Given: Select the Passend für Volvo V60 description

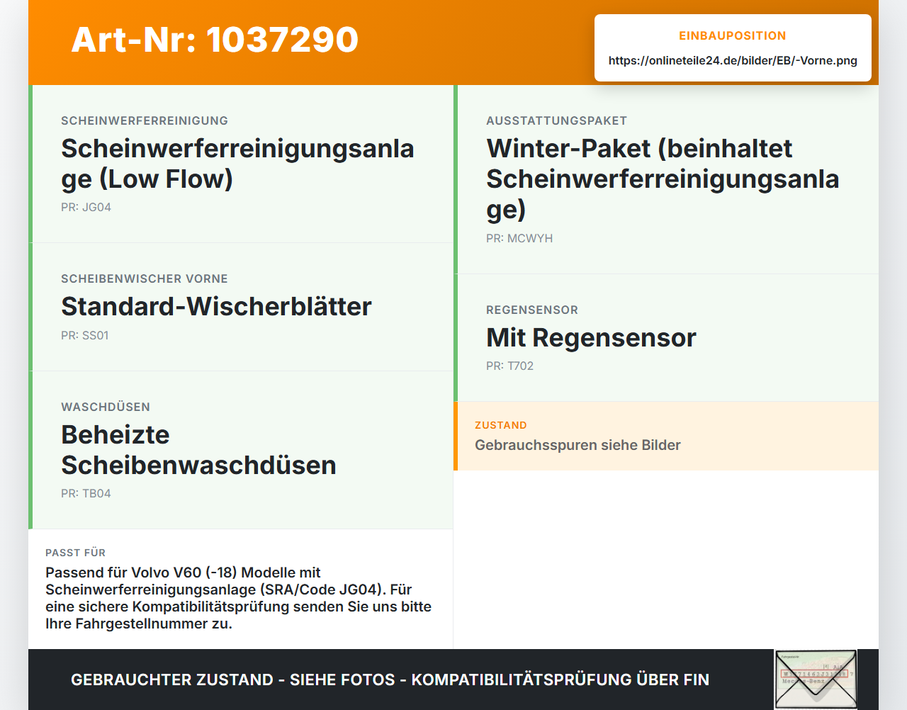Looking at the screenshot, I should [238, 598].
